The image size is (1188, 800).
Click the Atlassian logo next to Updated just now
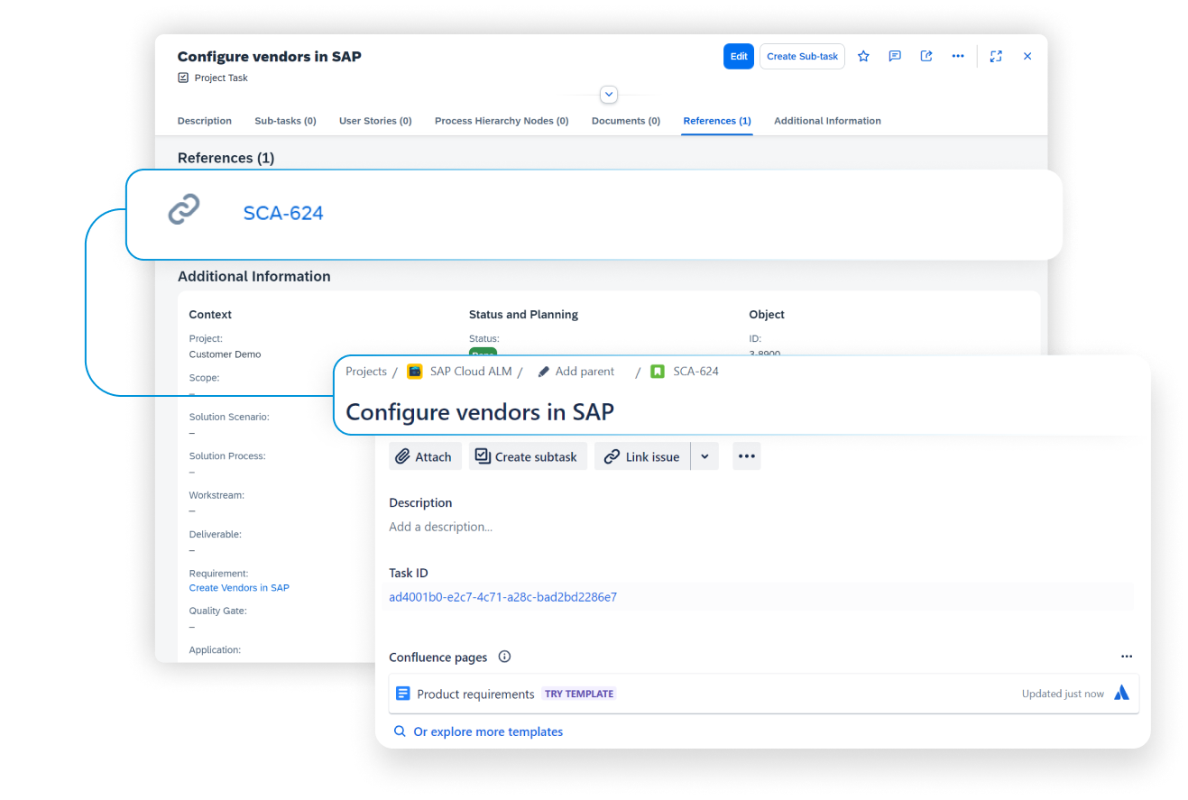point(1121,693)
